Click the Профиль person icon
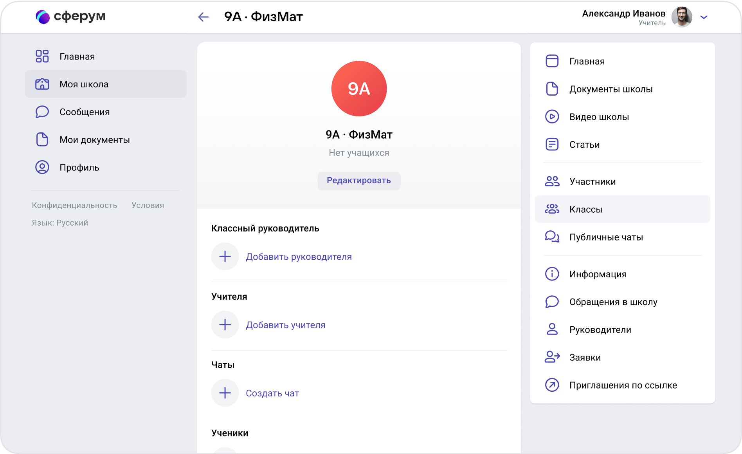Screen dimensions: 742x454 42,167
